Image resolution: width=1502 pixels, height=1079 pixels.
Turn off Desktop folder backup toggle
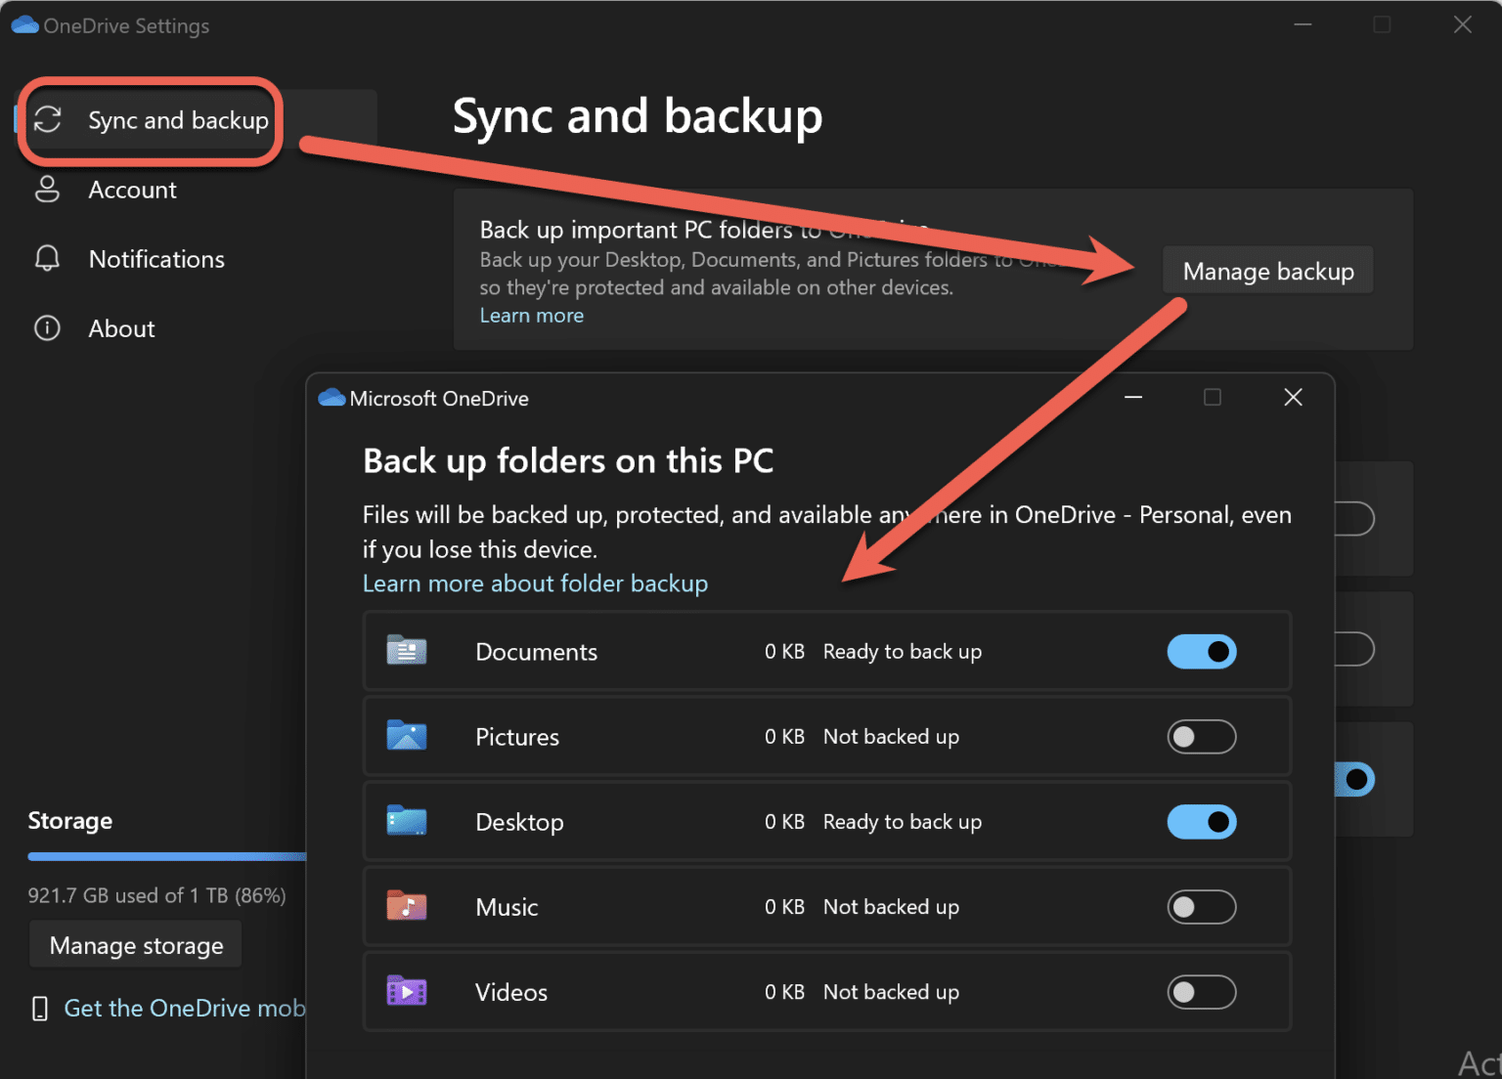point(1202,822)
